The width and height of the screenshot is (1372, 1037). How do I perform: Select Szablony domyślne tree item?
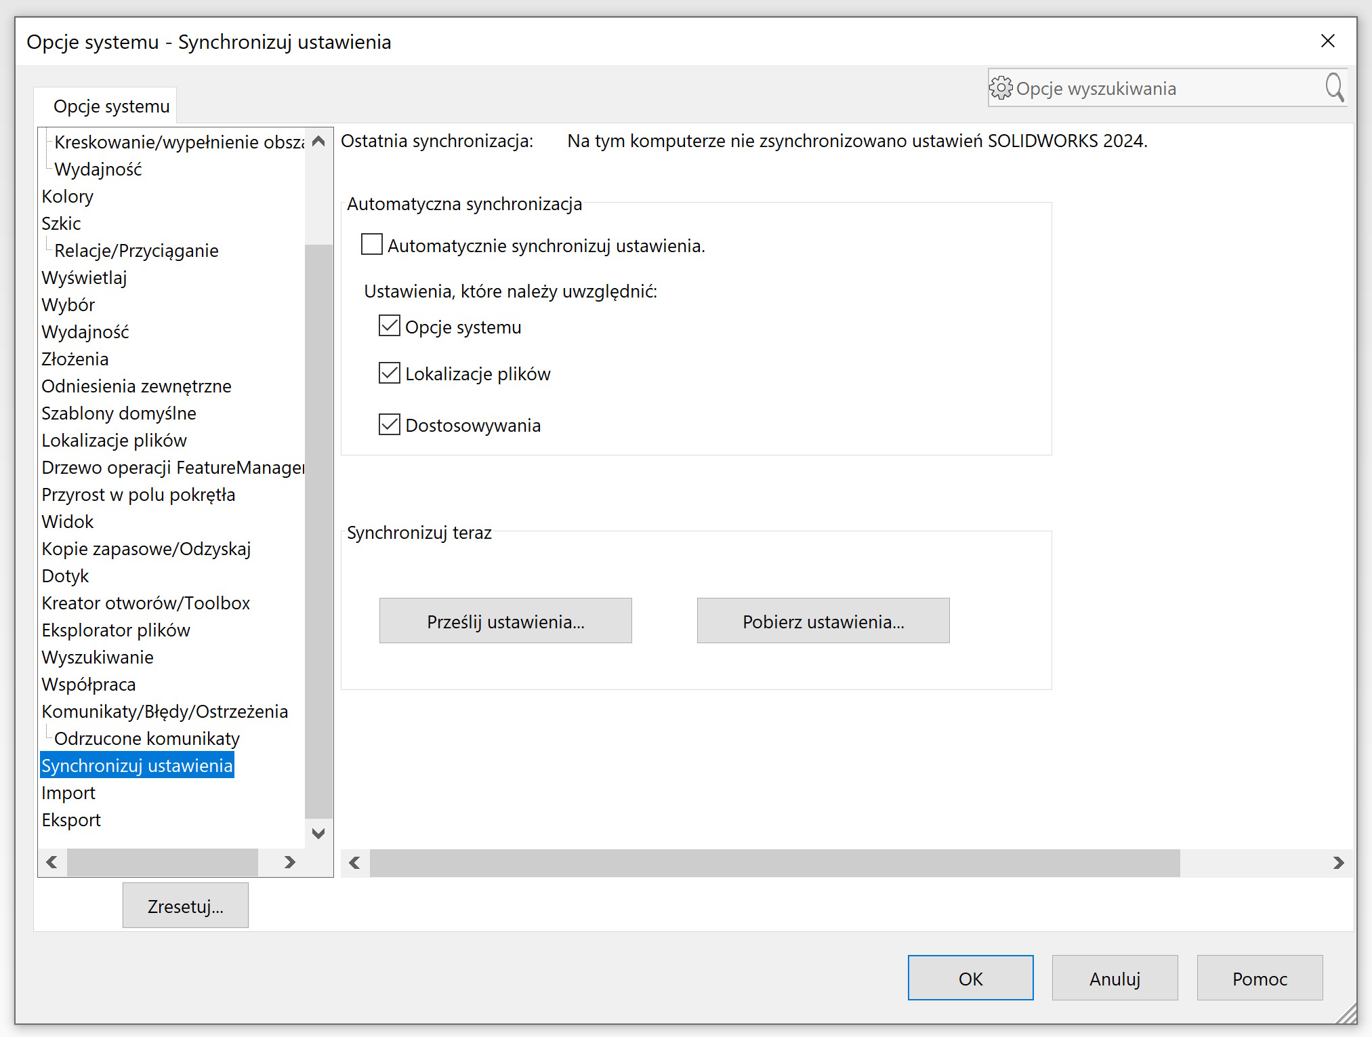pos(119,413)
